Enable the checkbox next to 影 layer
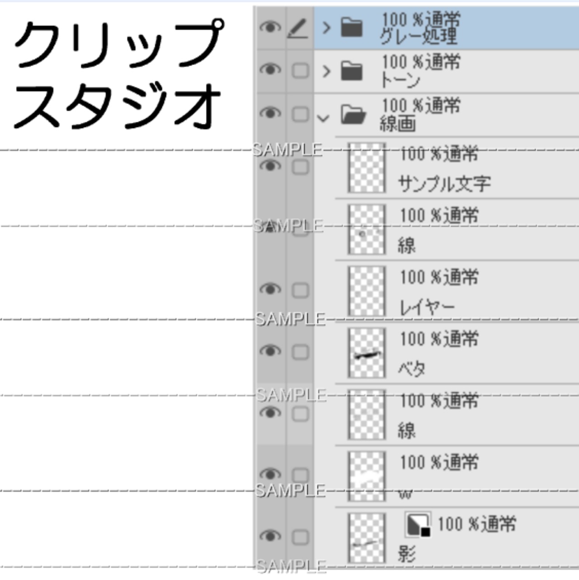579x580 pixels. coord(300,537)
